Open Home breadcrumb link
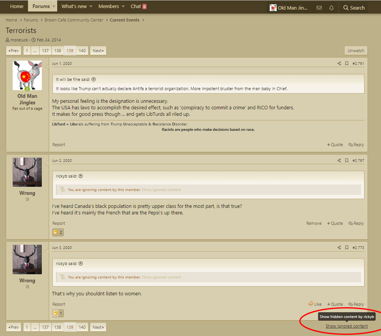The image size is (381, 336). 12,20
